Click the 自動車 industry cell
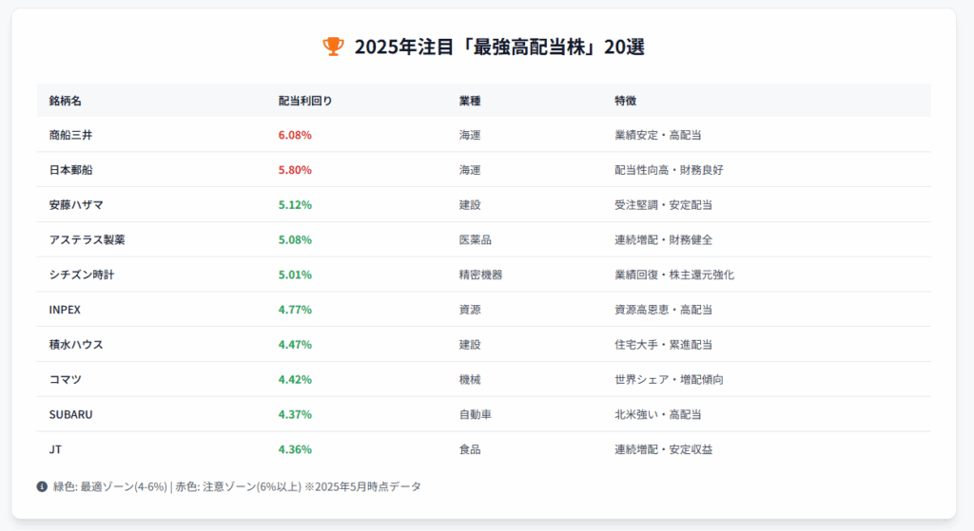Image resolution: width=974 pixels, height=531 pixels. [x=476, y=414]
